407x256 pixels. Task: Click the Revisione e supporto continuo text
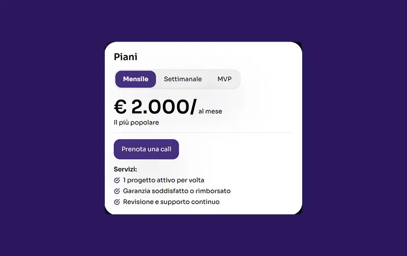(171, 202)
